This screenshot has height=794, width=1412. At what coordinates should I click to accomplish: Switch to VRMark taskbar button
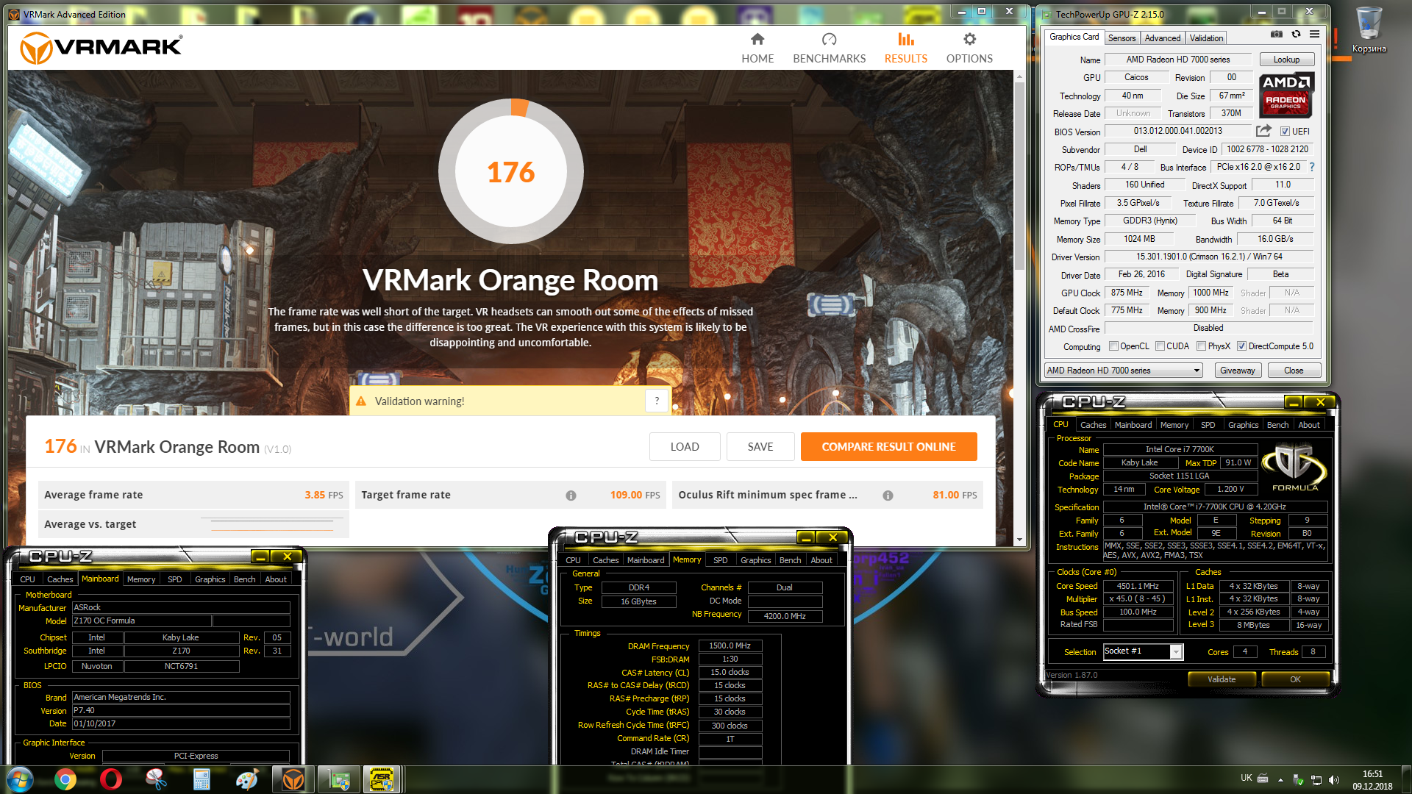click(293, 779)
